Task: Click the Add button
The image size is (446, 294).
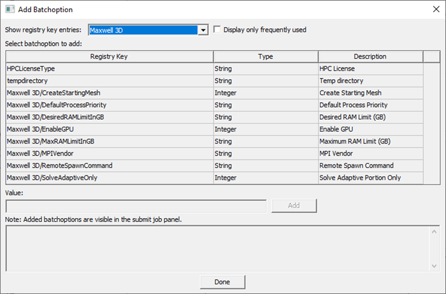Action: click(294, 205)
